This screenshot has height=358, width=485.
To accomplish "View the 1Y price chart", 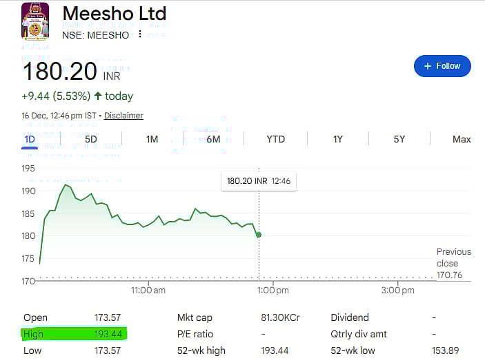I will point(337,139).
